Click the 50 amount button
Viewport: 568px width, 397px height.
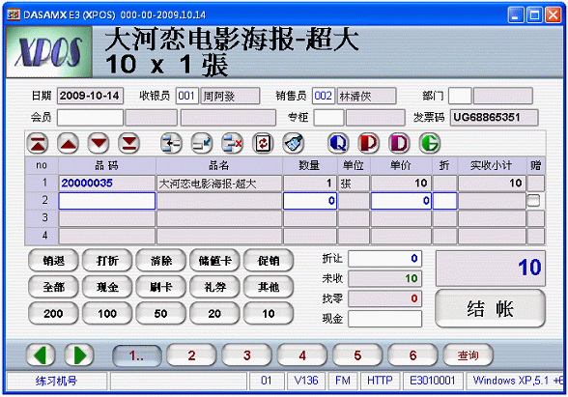[x=160, y=313]
